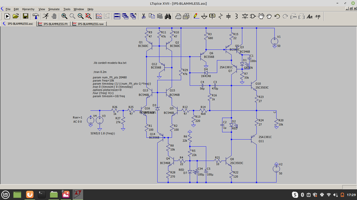Click the New Schematic toolbar icon
This screenshot has height=200, width=357.
point(7,16)
